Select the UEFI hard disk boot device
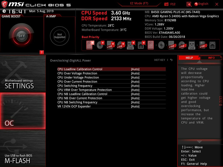Screen dimensions: 223x167 [x=90, y=45]
